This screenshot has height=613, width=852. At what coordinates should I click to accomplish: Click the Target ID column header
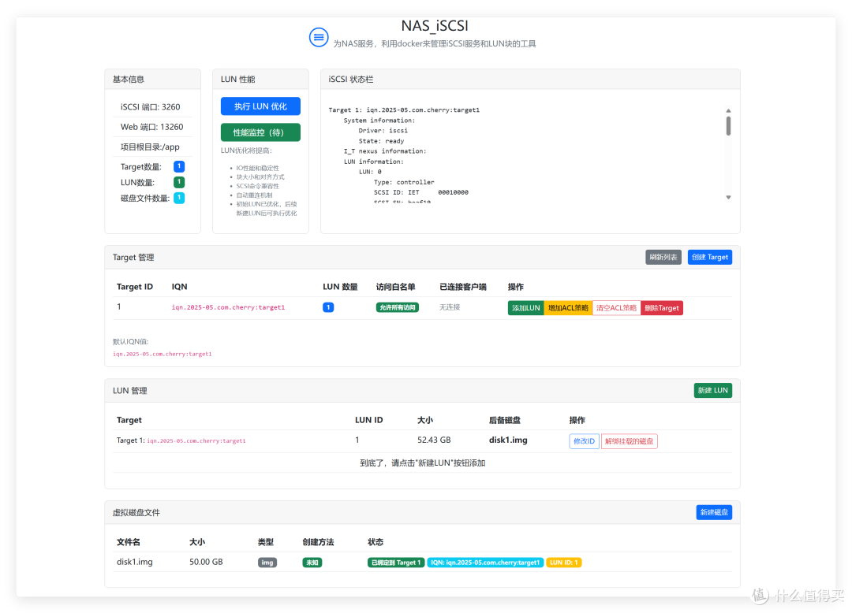click(134, 287)
